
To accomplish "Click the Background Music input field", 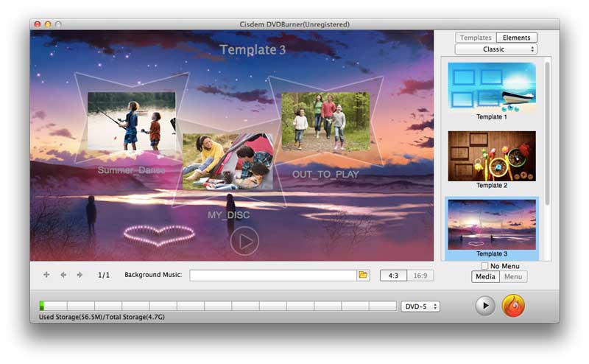I will point(273,276).
